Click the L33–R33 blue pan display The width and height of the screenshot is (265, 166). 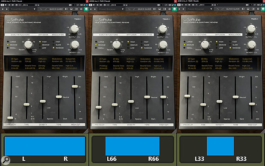(x=221, y=146)
